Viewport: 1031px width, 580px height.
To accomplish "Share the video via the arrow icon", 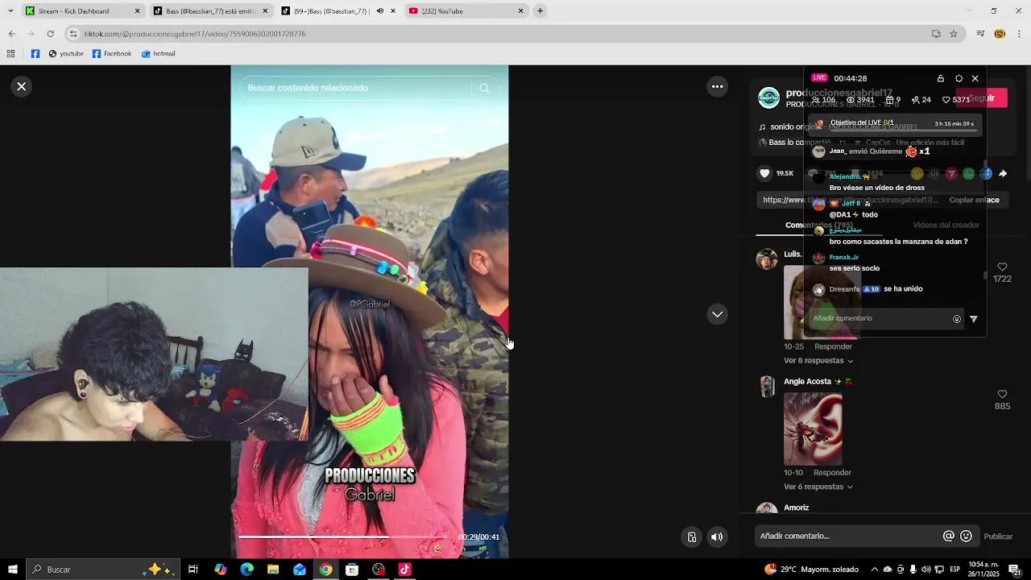I will pyautogui.click(x=1003, y=173).
